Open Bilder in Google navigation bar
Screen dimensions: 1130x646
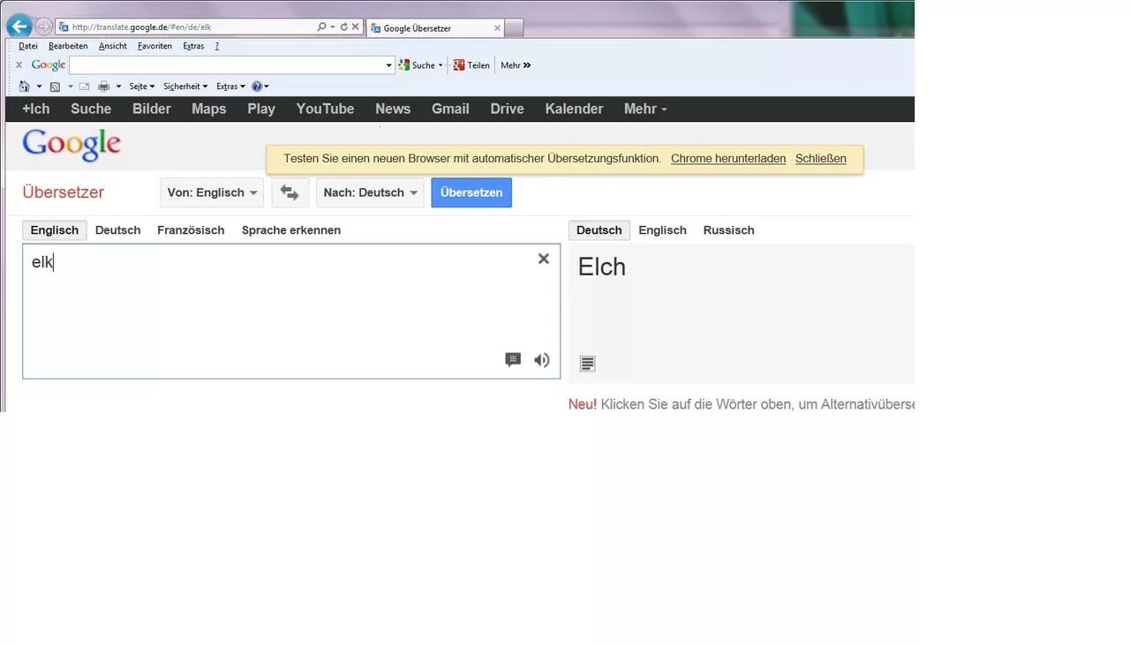152,109
